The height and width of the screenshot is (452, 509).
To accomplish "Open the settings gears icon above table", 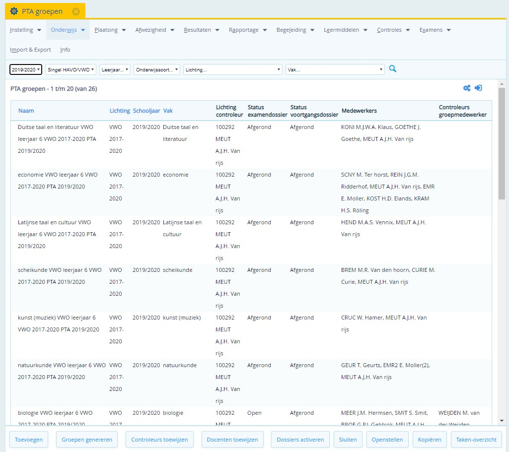I will click(x=466, y=88).
